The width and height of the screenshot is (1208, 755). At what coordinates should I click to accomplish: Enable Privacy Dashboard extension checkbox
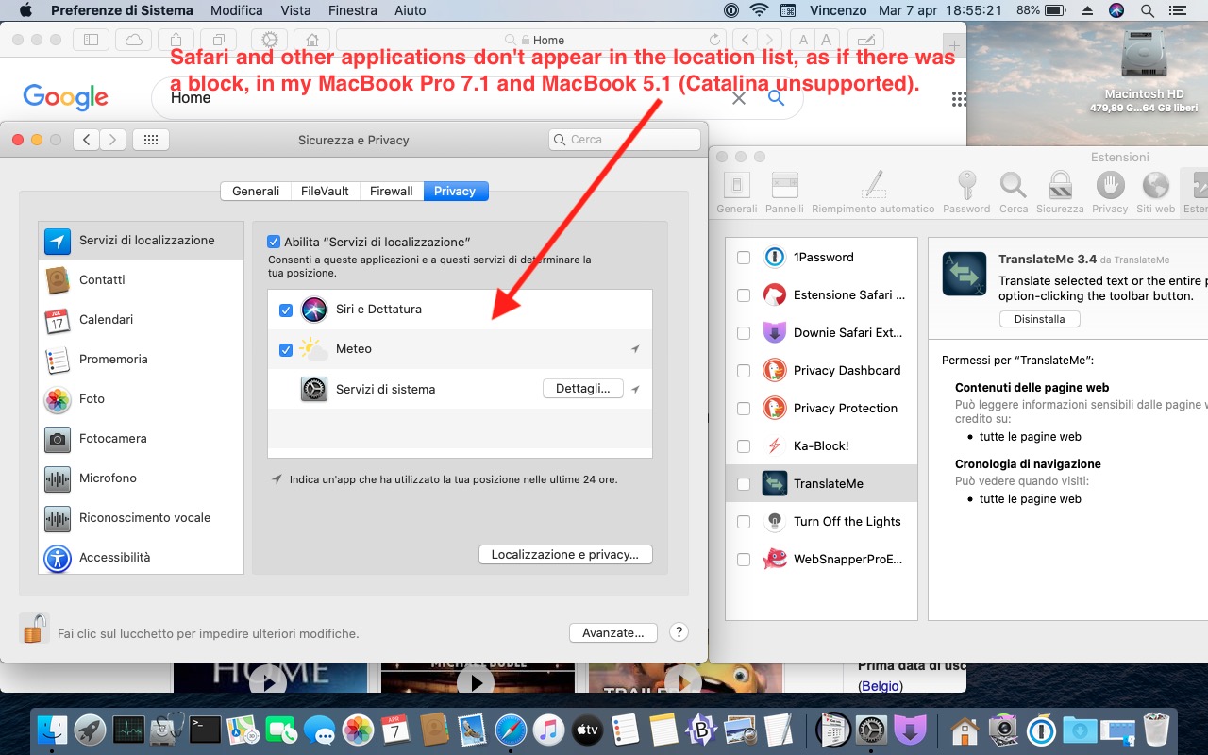pyautogui.click(x=744, y=371)
